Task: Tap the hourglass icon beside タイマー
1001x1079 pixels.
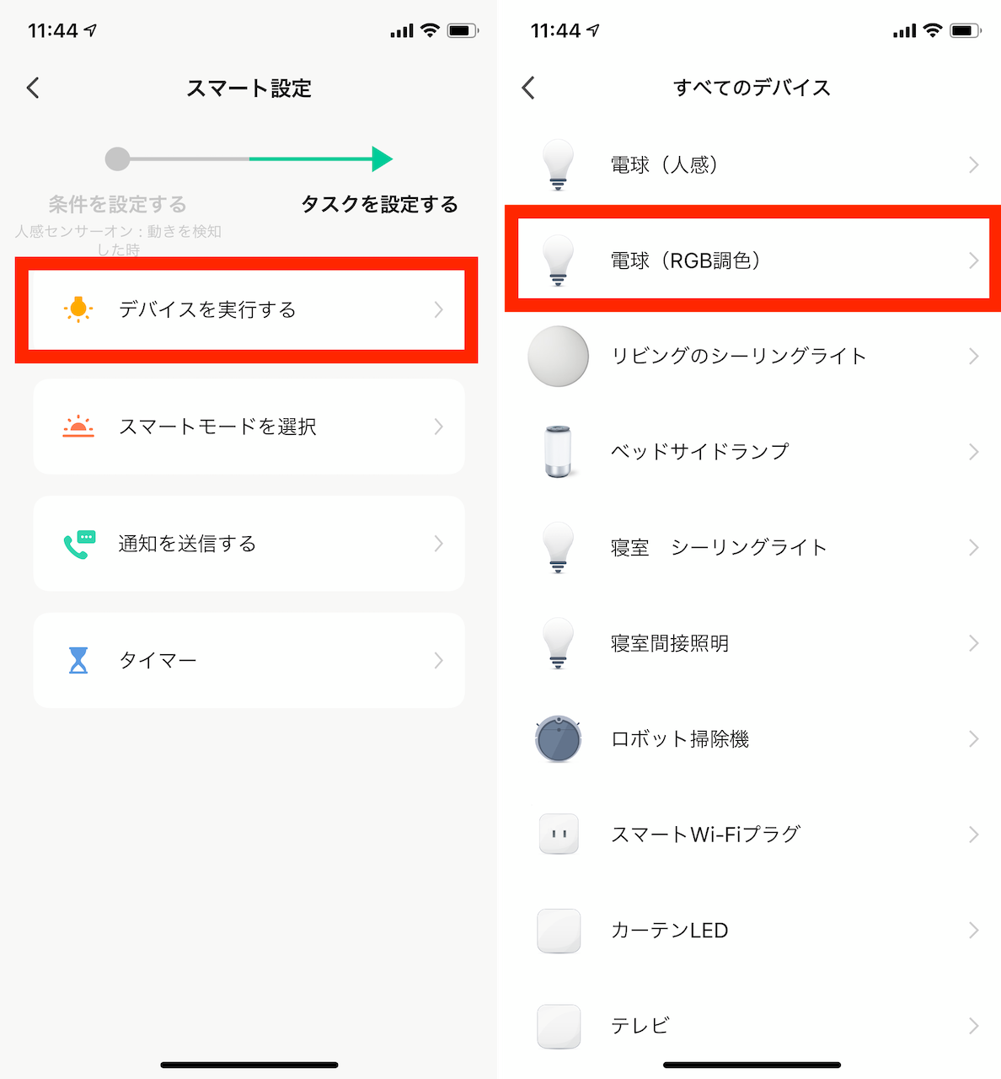Action: point(78,660)
